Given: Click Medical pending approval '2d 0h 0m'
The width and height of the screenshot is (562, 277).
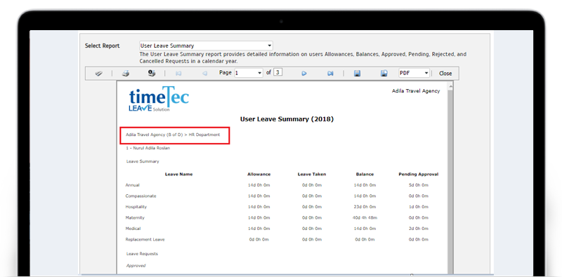Looking at the screenshot, I should pyautogui.click(x=418, y=229).
